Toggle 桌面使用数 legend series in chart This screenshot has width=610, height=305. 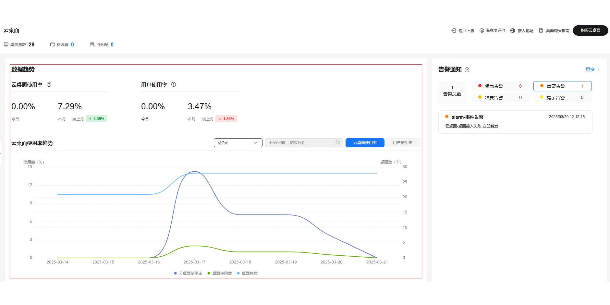[220, 274]
